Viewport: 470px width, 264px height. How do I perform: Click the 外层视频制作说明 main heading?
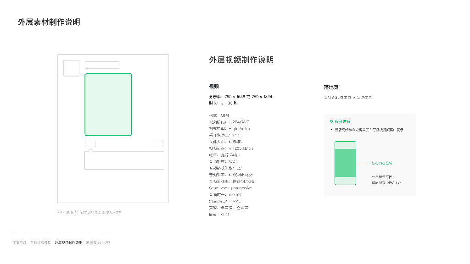coord(241,60)
